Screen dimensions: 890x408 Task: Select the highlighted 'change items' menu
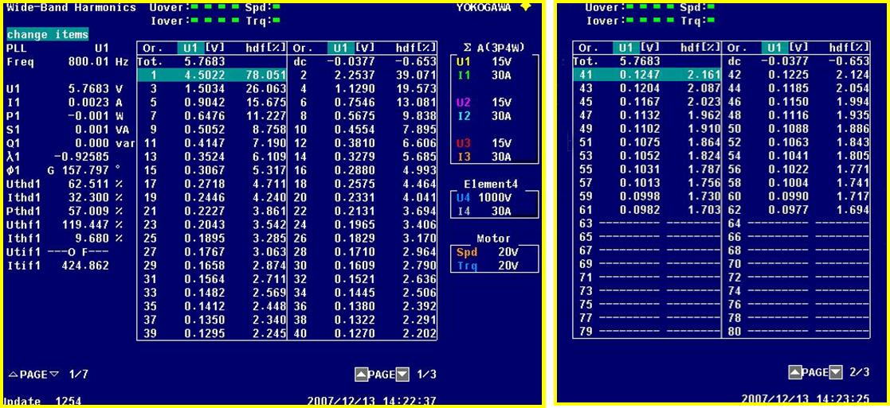tap(48, 34)
